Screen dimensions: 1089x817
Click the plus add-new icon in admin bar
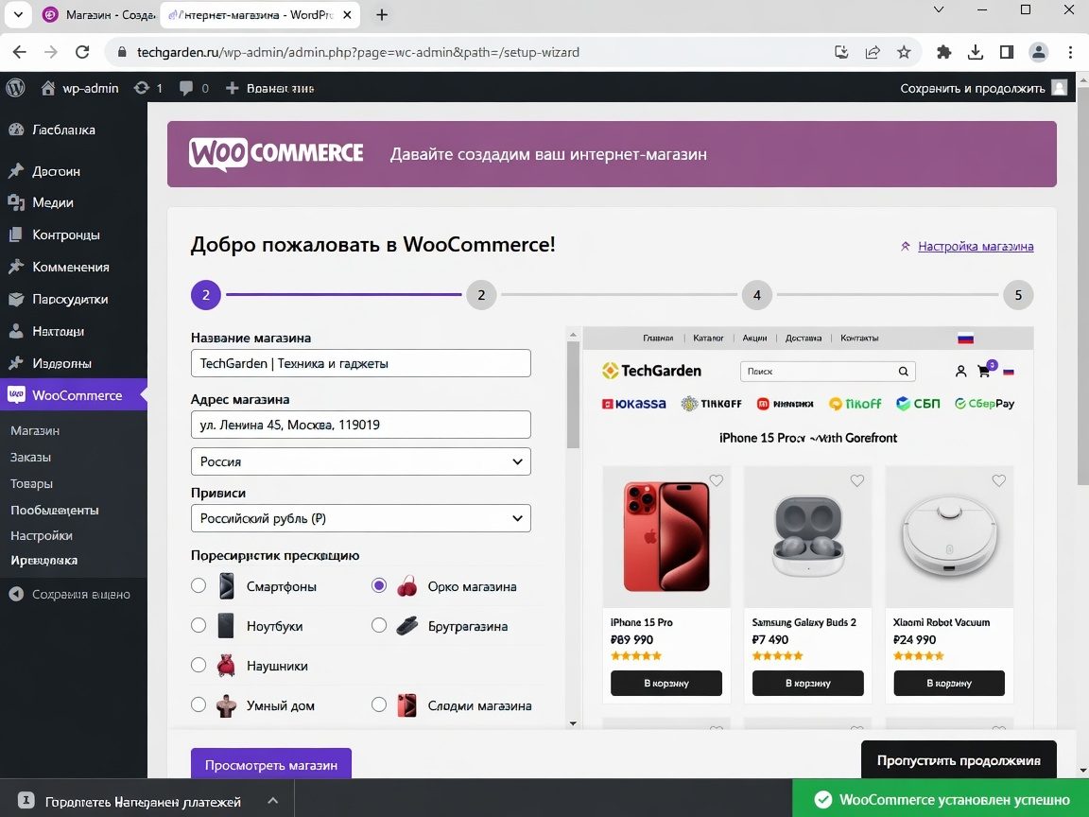[232, 88]
